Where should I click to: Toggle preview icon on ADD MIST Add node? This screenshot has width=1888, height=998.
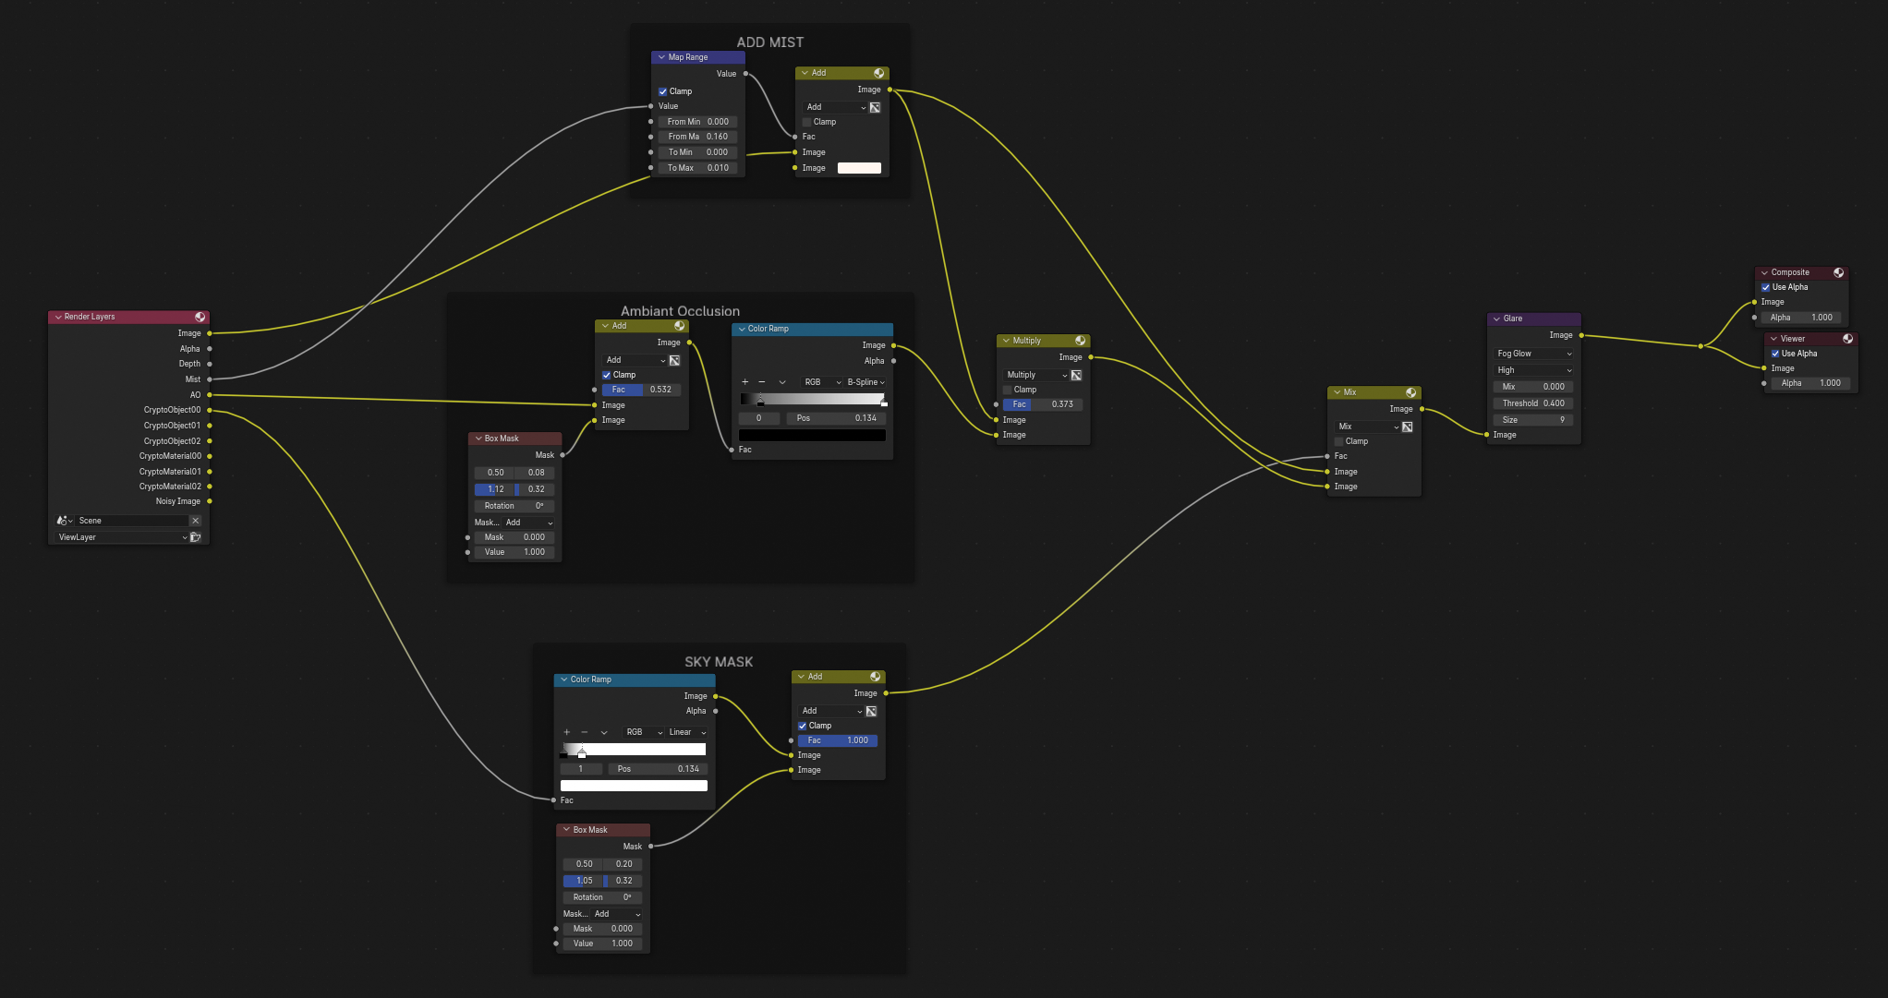pyautogui.click(x=878, y=73)
